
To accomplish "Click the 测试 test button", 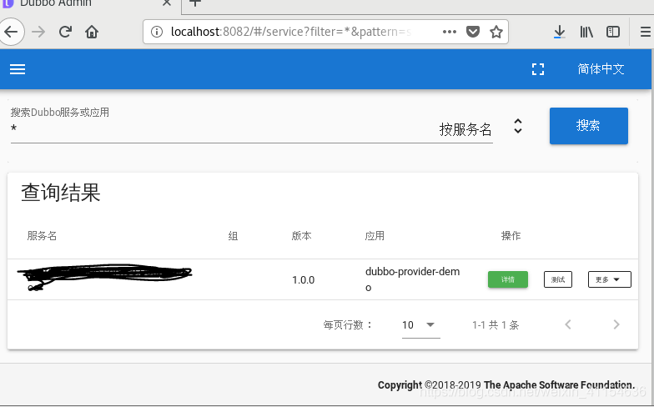I will [557, 279].
